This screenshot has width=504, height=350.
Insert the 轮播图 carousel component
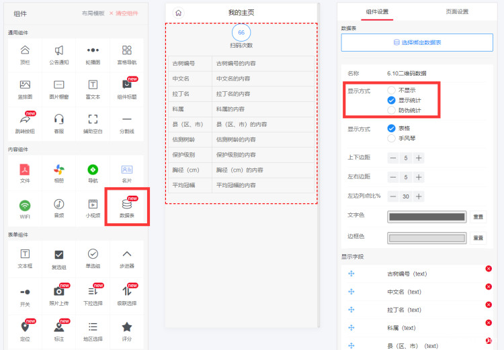coord(93,54)
